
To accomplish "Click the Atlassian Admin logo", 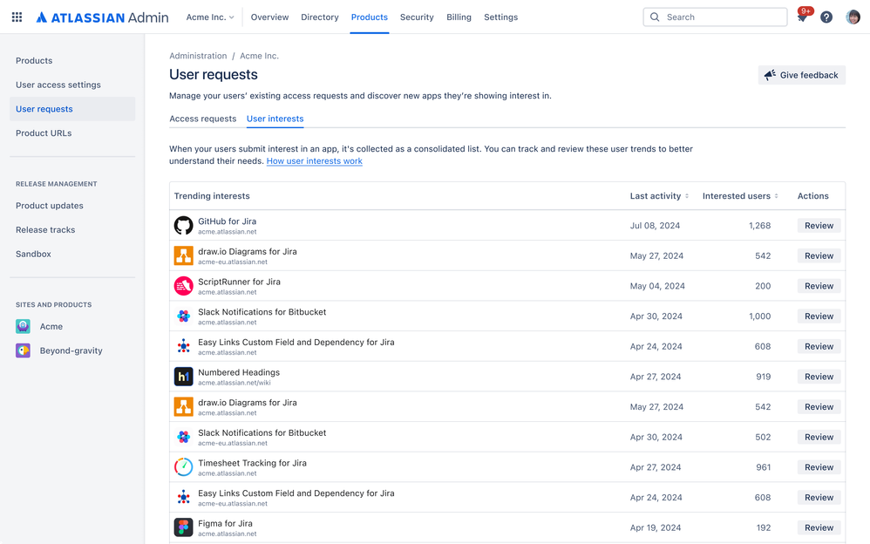I will coord(103,17).
